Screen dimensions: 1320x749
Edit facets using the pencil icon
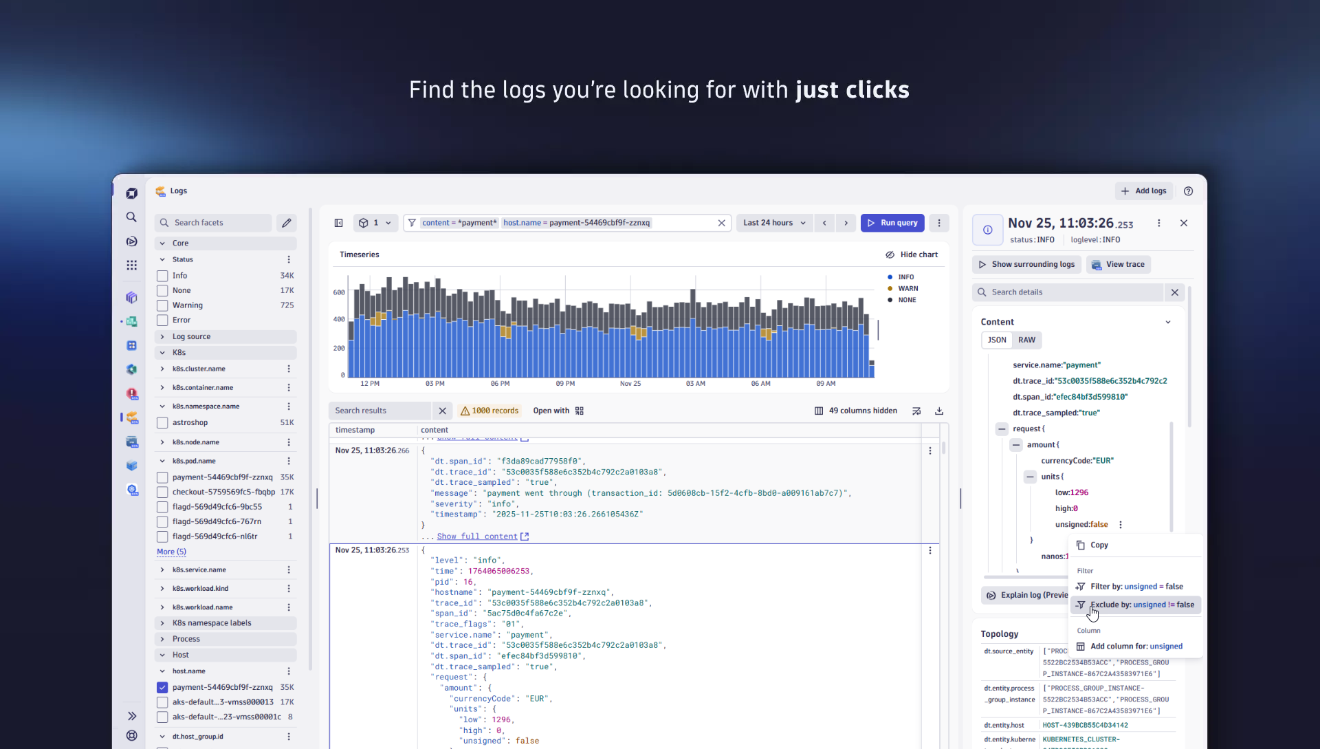pyautogui.click(x=287, y=222)
